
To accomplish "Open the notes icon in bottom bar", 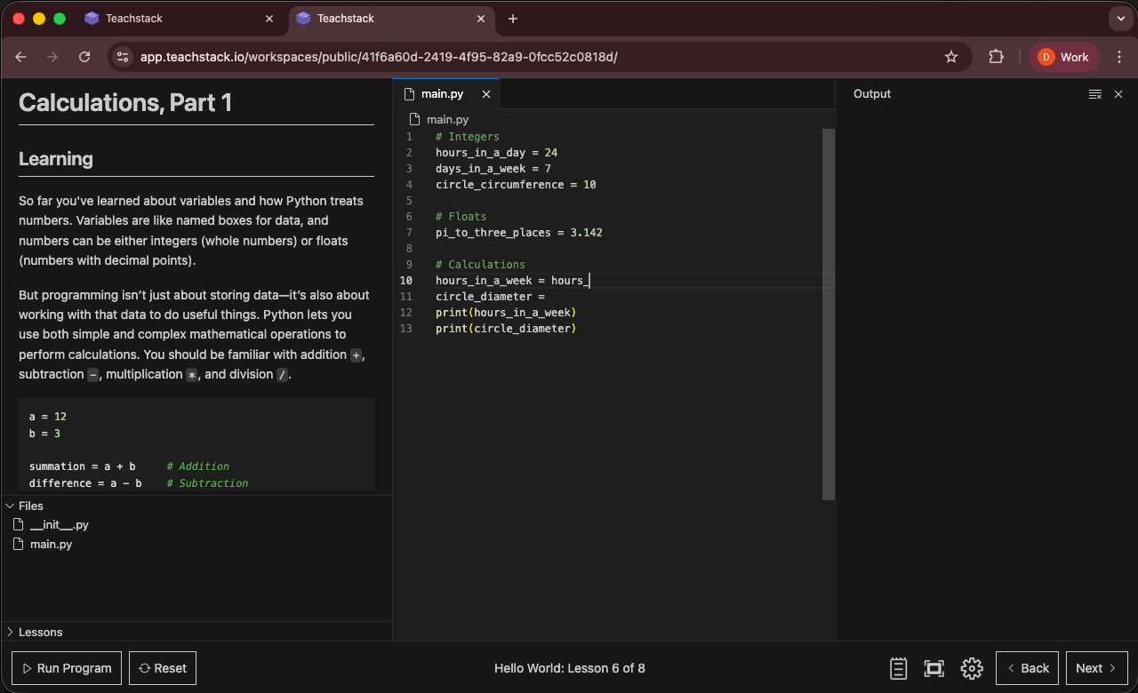I will [x=898, y=668].
